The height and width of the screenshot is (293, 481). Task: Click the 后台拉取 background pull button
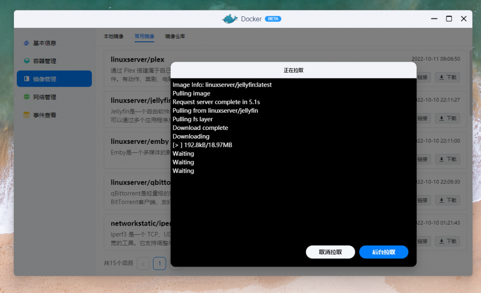coord(384,252)
